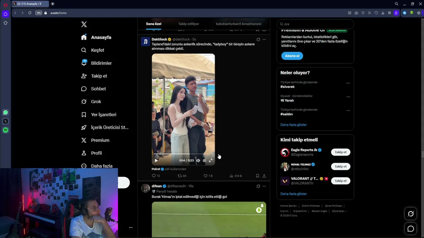This screenshot has width=424, height=238.
Task: Open video settings gear
Action: (204, 160)
